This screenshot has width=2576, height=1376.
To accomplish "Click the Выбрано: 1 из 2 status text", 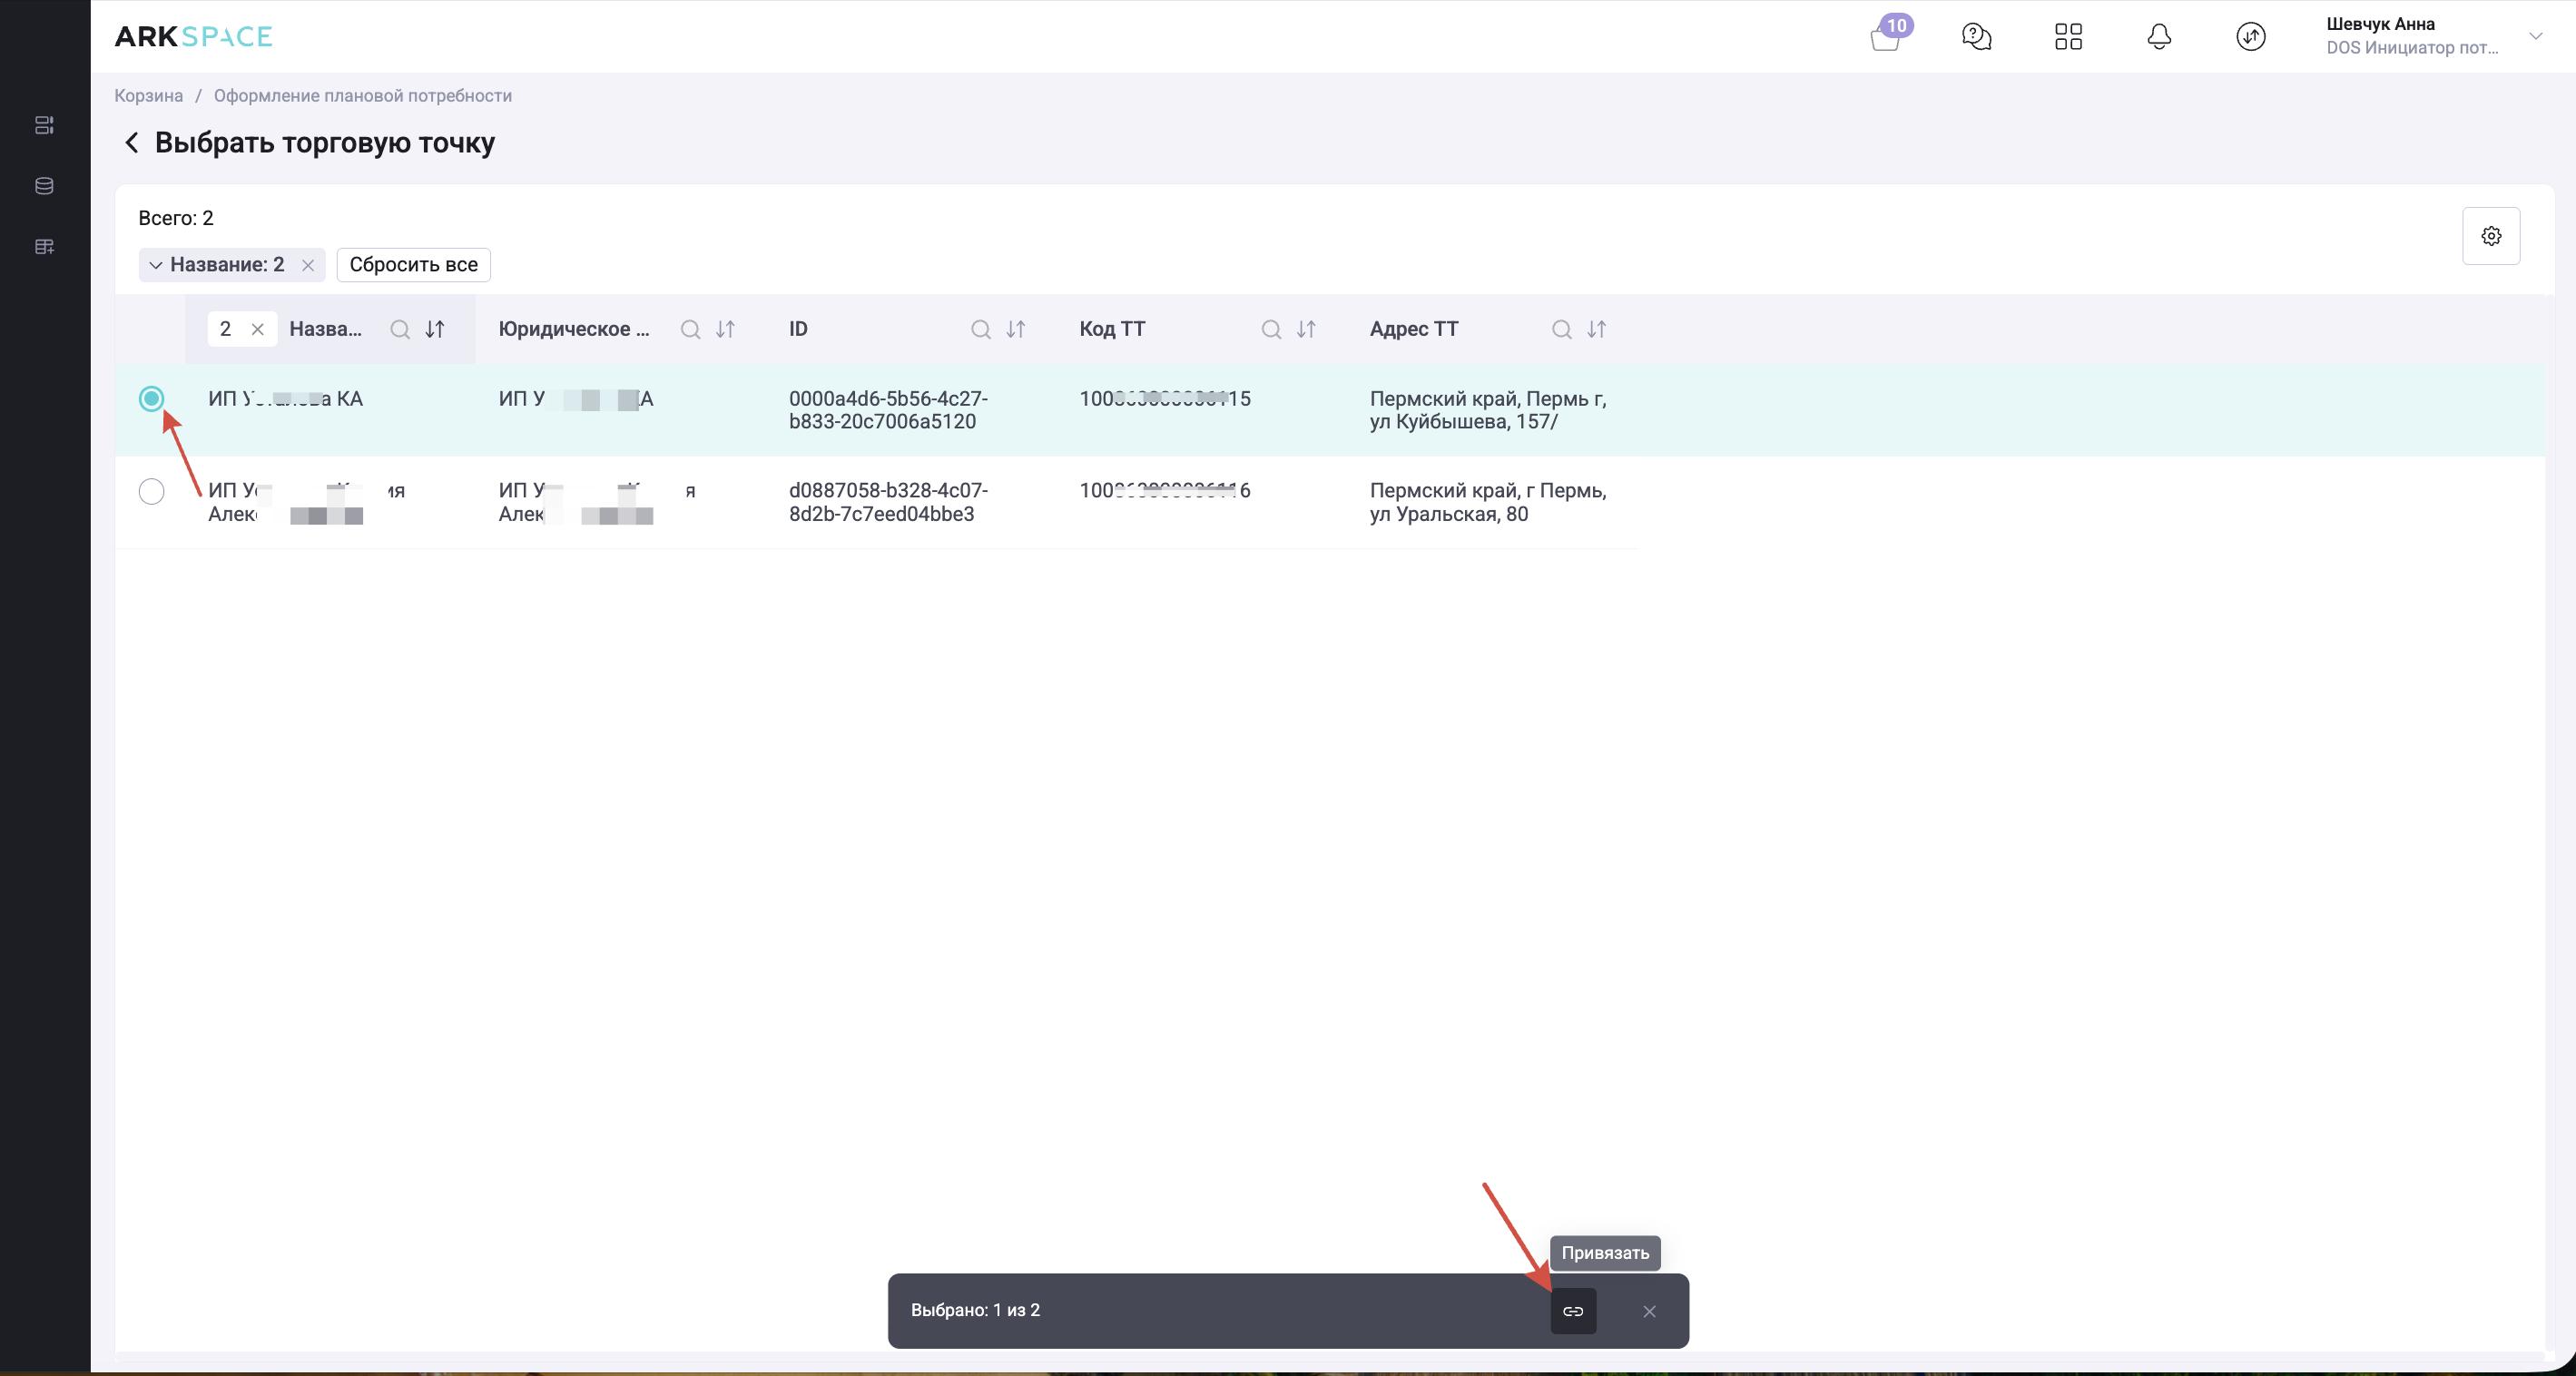I will (975, 1310).
